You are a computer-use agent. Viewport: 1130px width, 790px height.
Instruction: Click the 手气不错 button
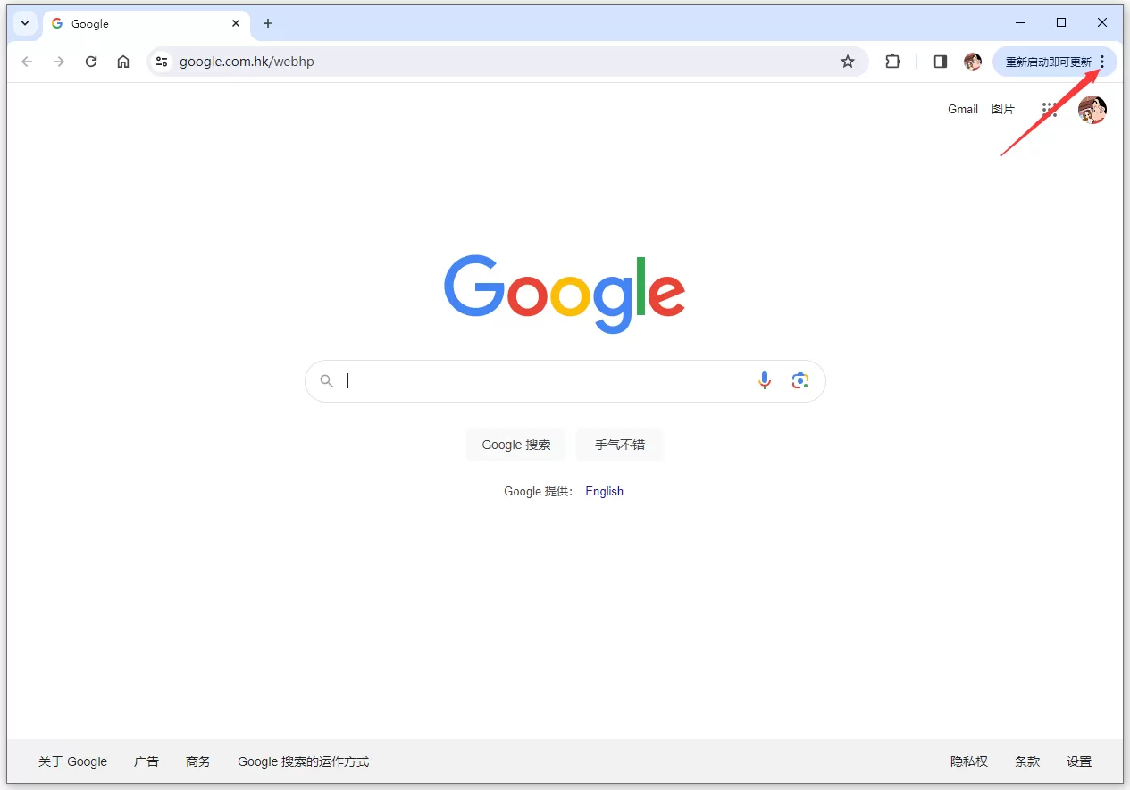pos(619,445)
